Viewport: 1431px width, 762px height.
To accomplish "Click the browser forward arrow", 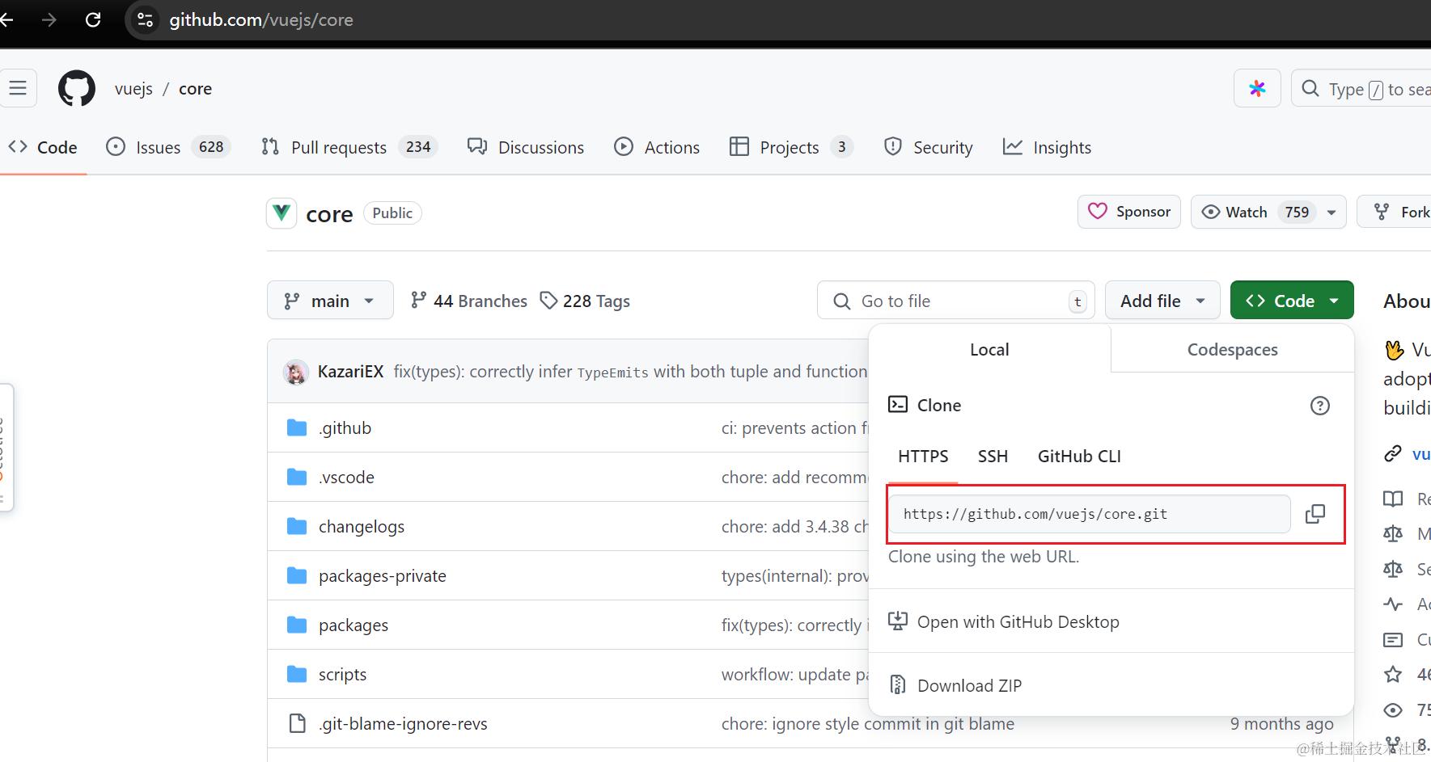I will 49,19.
